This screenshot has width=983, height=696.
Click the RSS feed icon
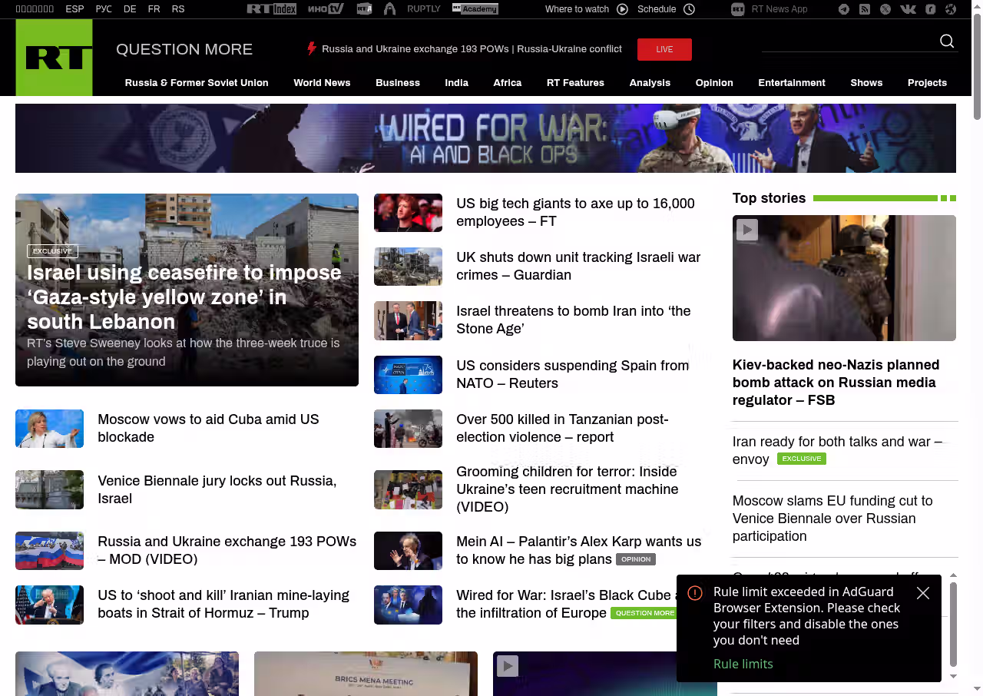[865, 9]
